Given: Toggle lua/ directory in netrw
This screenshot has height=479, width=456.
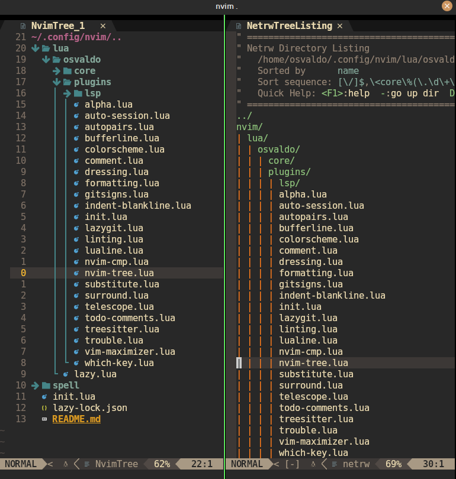Looking at the screenshot, I should coord(258,138).
